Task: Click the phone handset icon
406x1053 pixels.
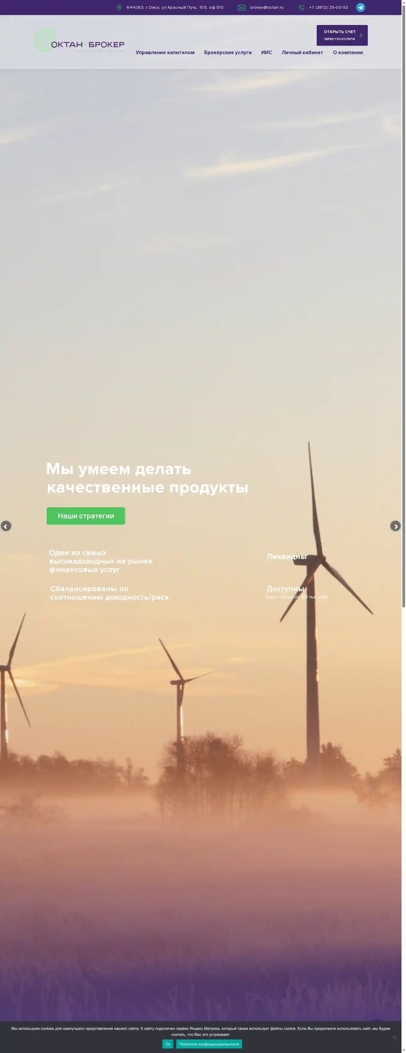Action: (x=301, y=8)
